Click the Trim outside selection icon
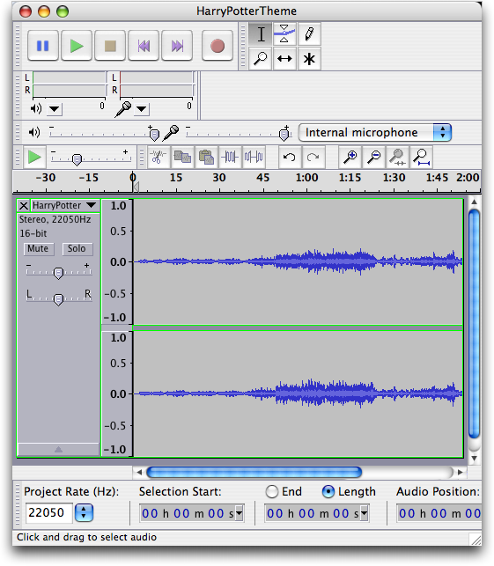 point(230,157)
